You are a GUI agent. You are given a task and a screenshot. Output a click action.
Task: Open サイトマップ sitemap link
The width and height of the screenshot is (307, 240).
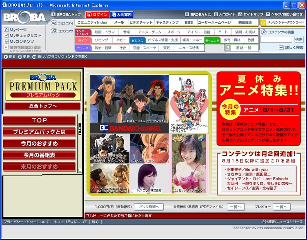[251, 14]
